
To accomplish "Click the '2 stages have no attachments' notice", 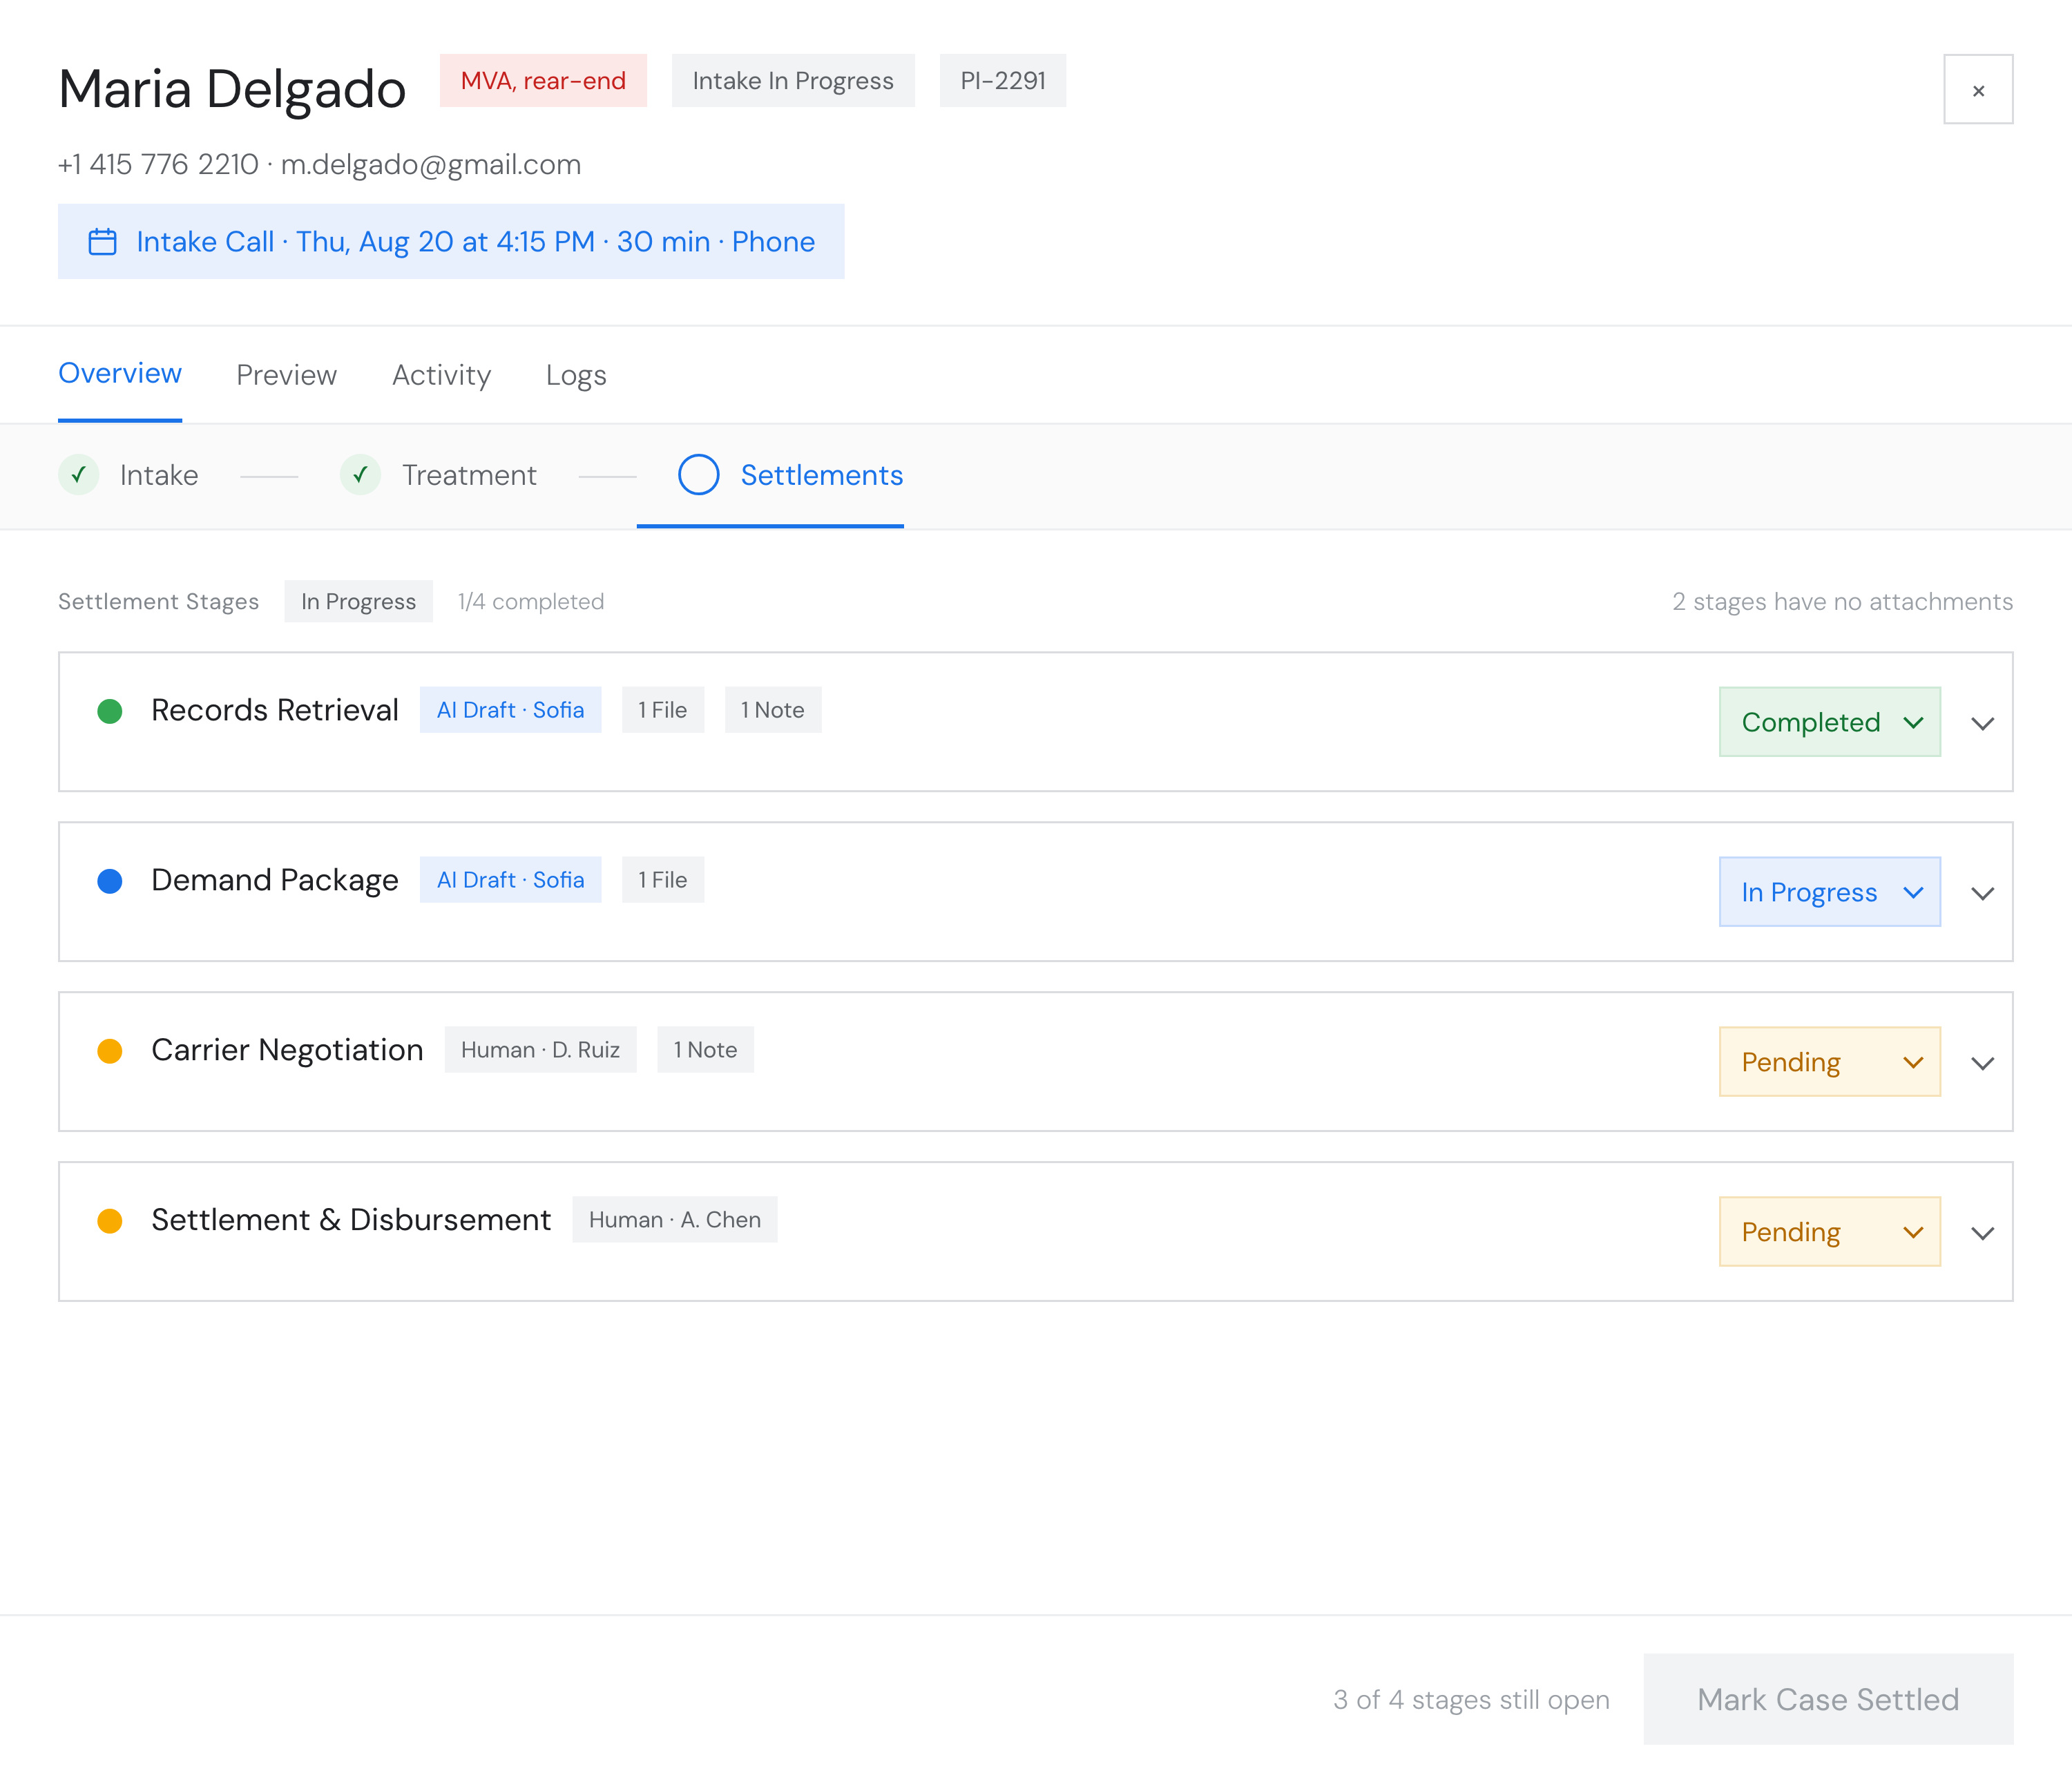I will (1842, 601).
